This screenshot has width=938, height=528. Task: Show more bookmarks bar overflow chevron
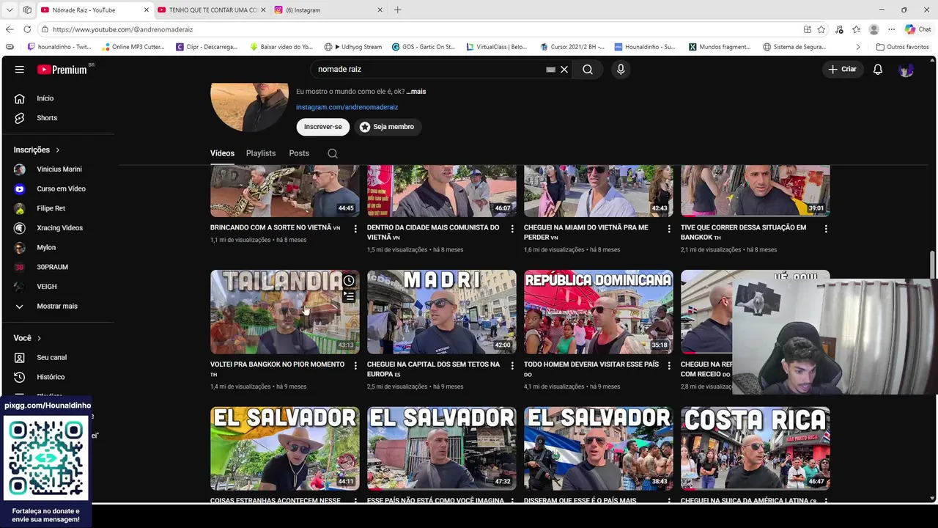pyautogui.click(x=858, y=47)
